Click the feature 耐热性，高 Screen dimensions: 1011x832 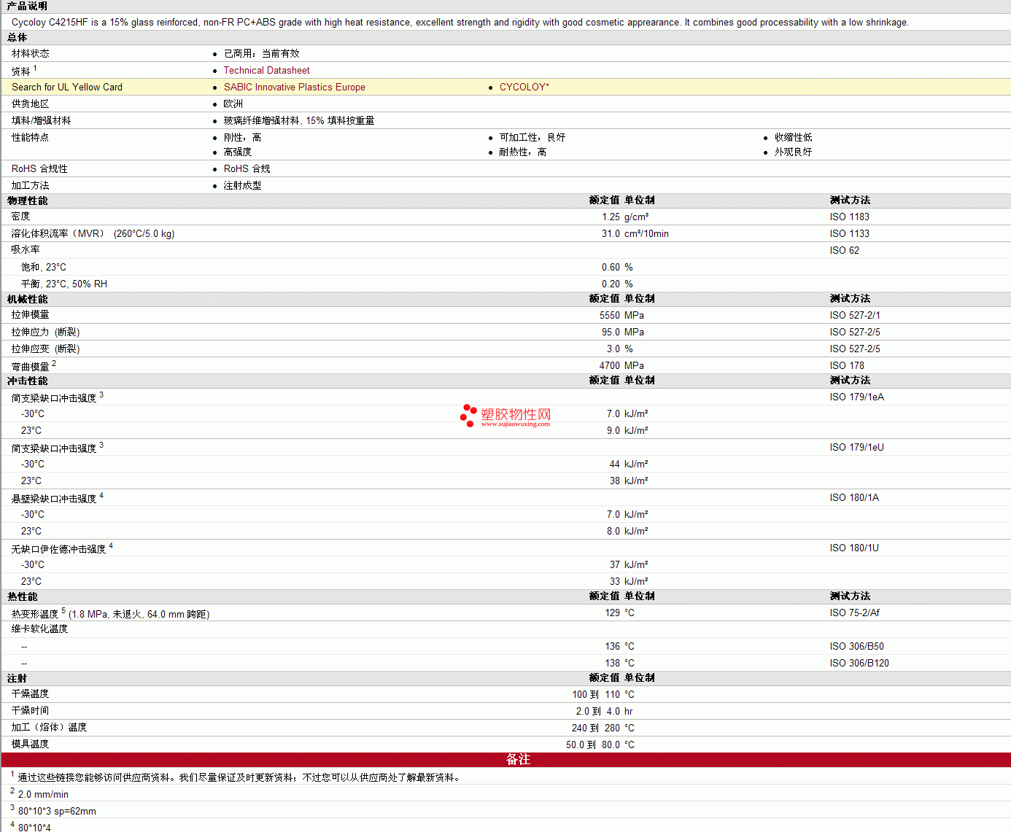click(x=522, y=152)
